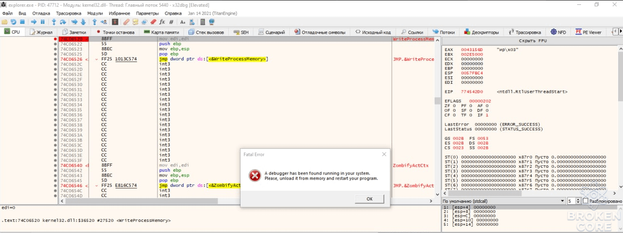Image resolution: width=623 pixels, height=233 pixels.
Task: Click the disassembly horizontal scrollbar
Action: pos(245,201)
